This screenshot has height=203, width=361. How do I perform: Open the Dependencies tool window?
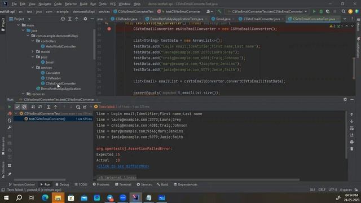pos(186,184)
